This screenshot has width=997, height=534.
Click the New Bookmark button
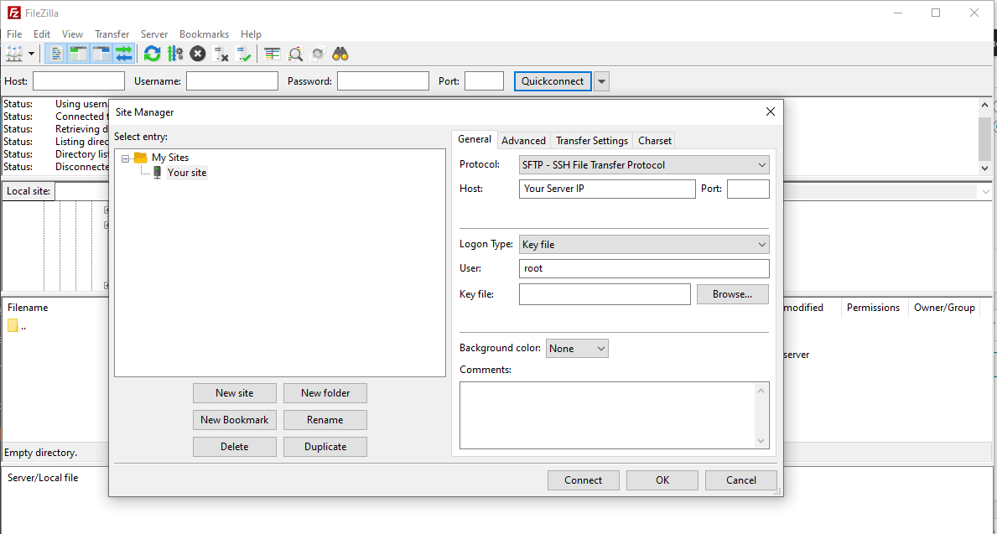pyautogui.click(x=235, y=419)
